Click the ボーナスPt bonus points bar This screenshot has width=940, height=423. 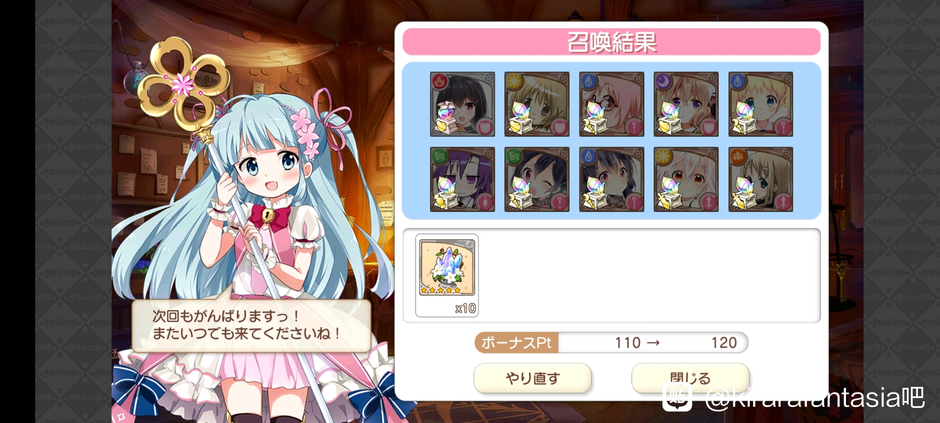click(x=611, y=343)
